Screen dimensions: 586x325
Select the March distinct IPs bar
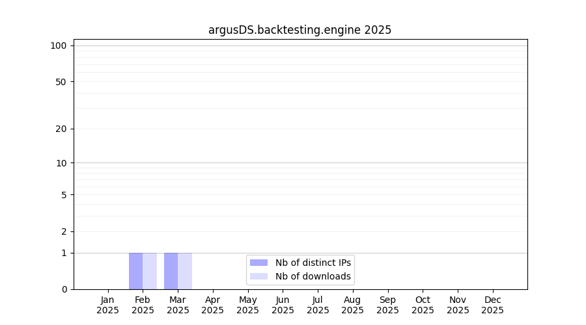[171, 271]
